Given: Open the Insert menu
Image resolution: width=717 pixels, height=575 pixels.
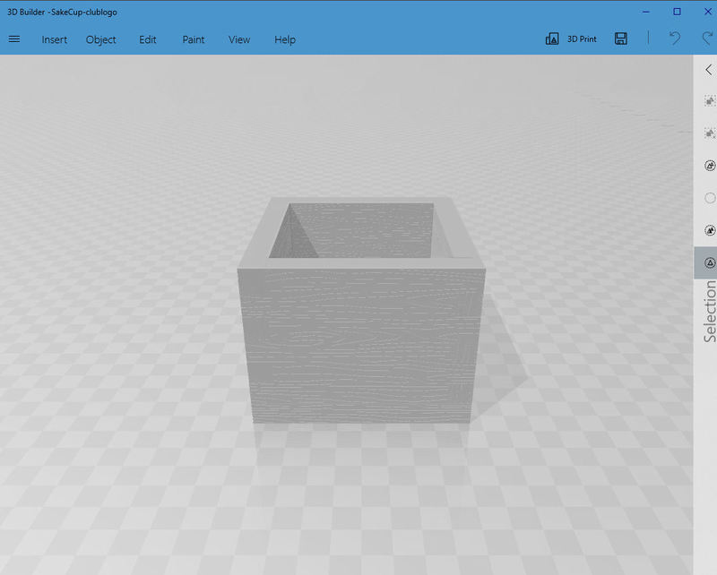Looking at the screenshot, I should coord(55,39).
